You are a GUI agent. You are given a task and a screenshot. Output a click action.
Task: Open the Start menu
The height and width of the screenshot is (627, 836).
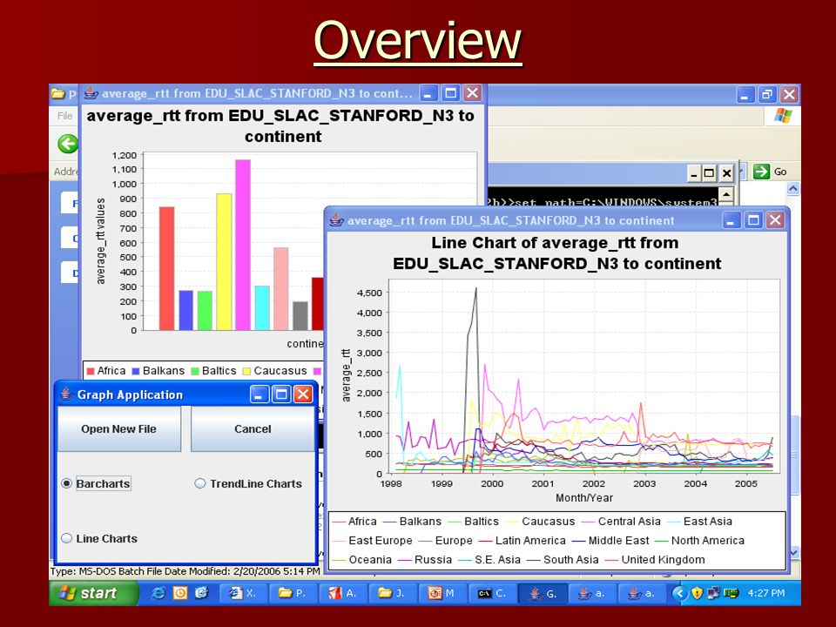pyautogui.click(x=94, y=593)
